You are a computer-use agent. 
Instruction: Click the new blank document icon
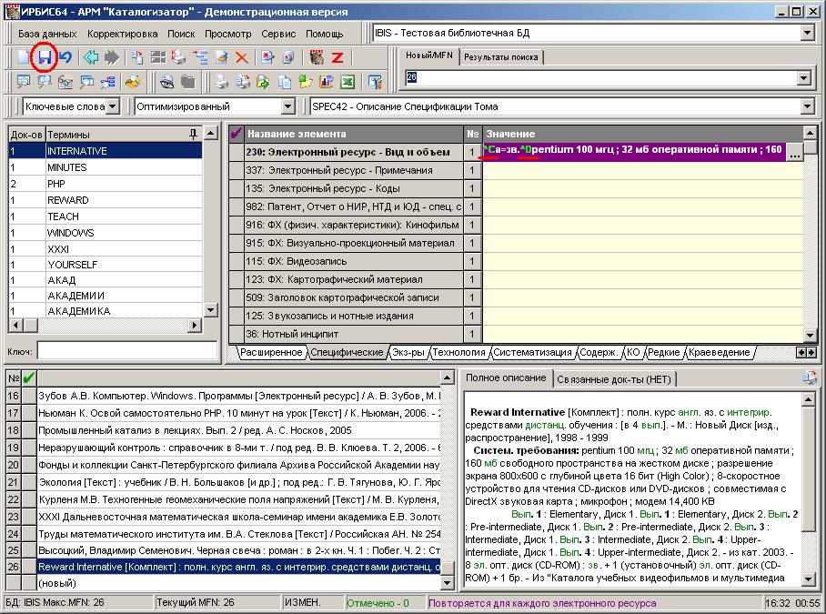[x=25, y=57]
